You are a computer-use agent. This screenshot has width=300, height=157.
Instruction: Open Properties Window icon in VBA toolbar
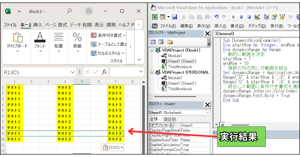(274, 17)
